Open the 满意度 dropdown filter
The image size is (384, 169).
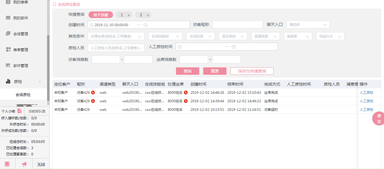click(298, 36)
